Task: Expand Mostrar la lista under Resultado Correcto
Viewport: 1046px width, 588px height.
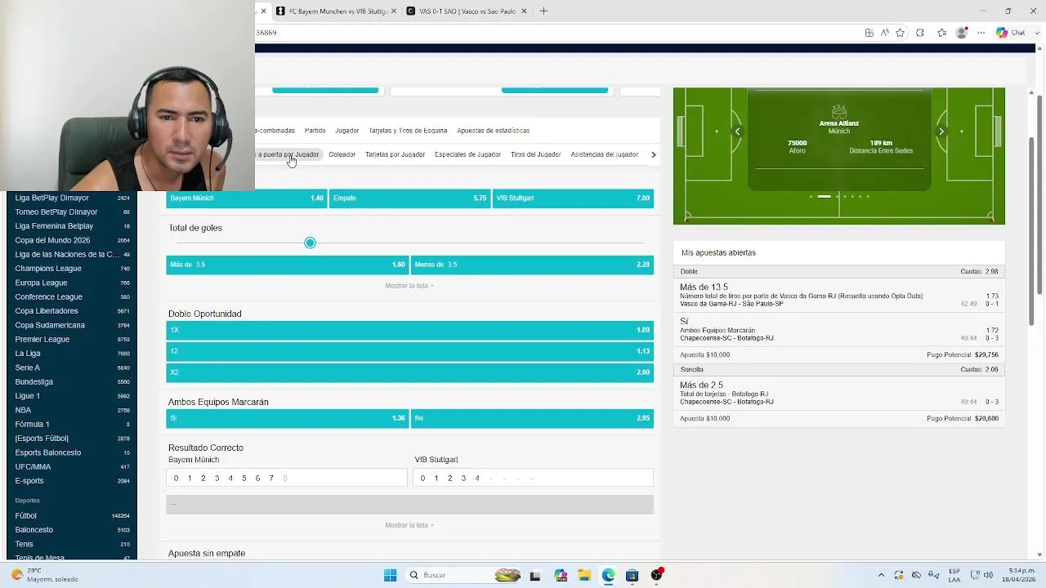Action: click(x=409, y=525)
